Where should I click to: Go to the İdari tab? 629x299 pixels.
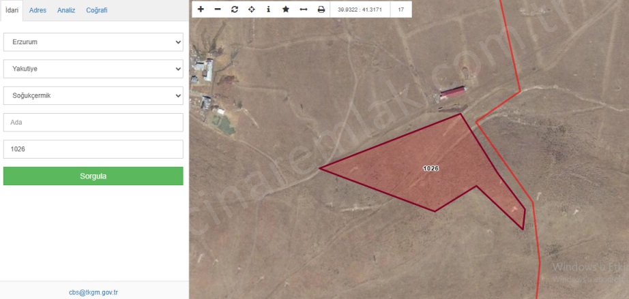[x=12, y=10]
